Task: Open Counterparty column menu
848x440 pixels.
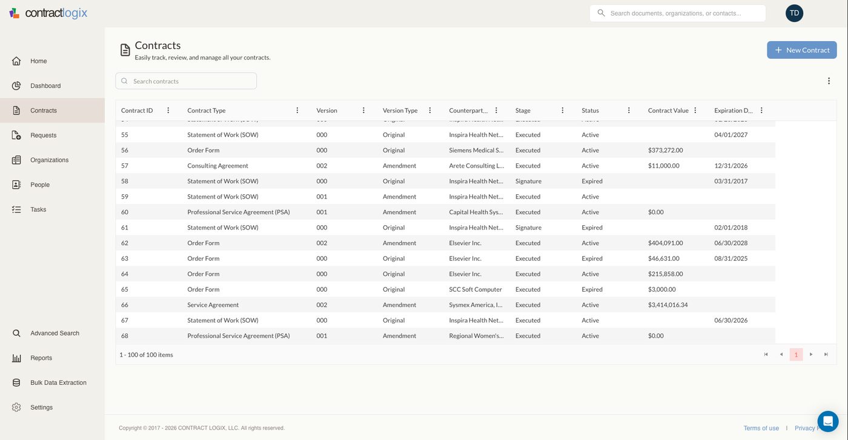Action: point(496,111)
